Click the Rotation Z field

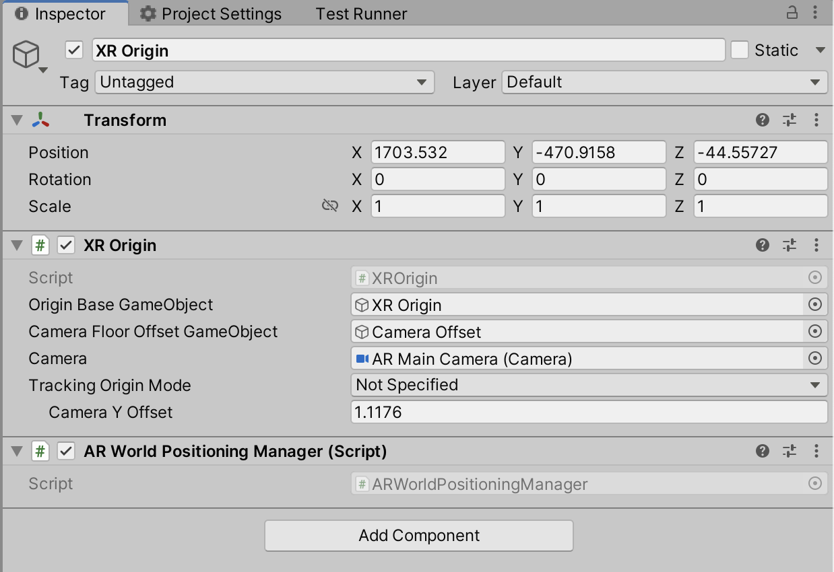[761, 180]
